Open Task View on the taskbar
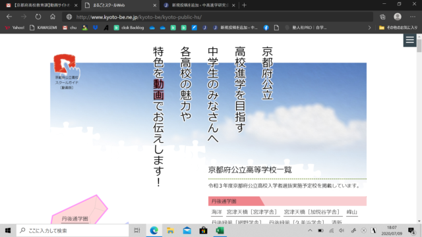Viewport: 422px width, 237px height. [x=137, y=230]
